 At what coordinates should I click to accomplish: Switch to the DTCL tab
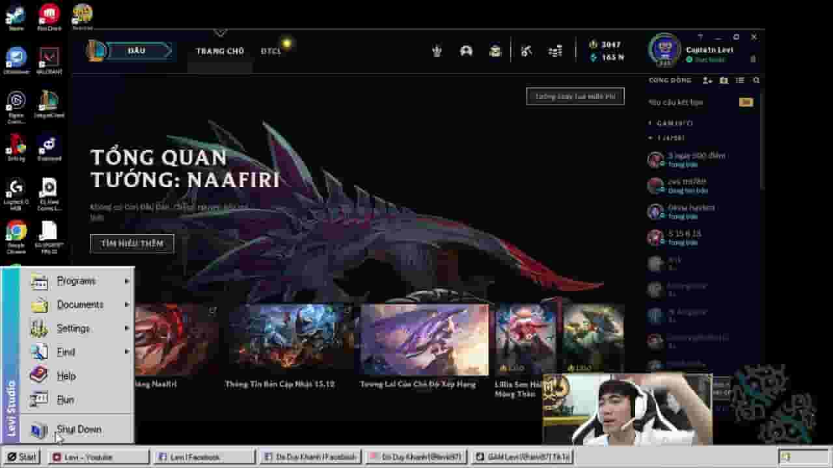point(271,51)
